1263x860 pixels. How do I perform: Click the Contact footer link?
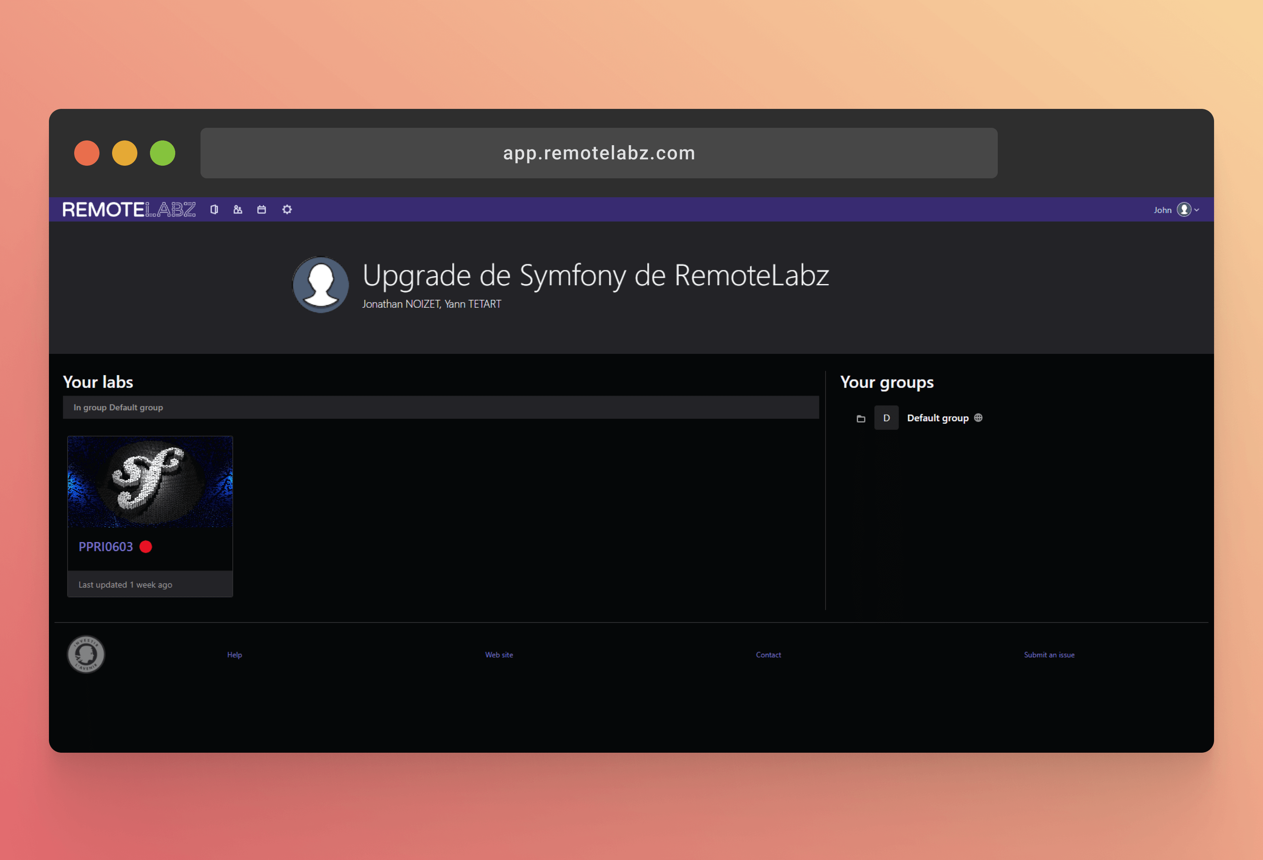pos(768,654)
